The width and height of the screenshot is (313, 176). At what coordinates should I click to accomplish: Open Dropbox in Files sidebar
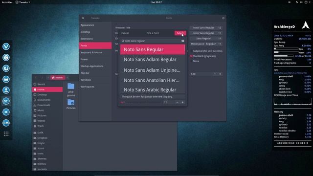[47, 138]
